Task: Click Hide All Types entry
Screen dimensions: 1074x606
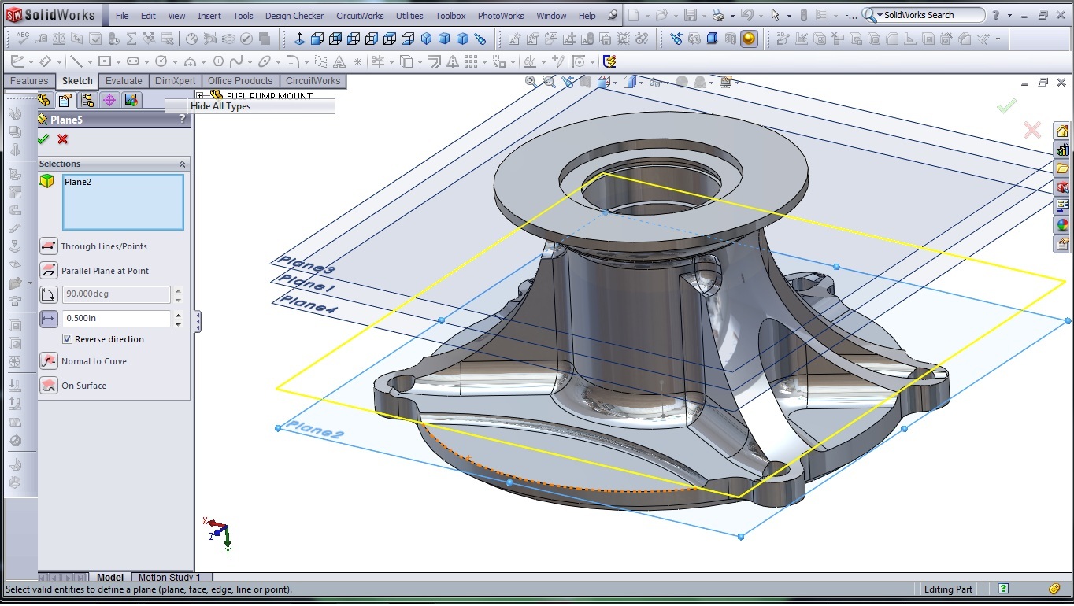Action: point(220,106)
